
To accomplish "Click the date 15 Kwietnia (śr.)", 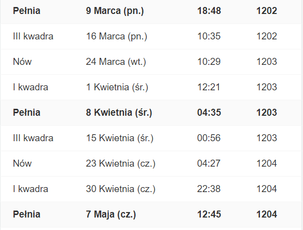I will [x=120, y=138].
